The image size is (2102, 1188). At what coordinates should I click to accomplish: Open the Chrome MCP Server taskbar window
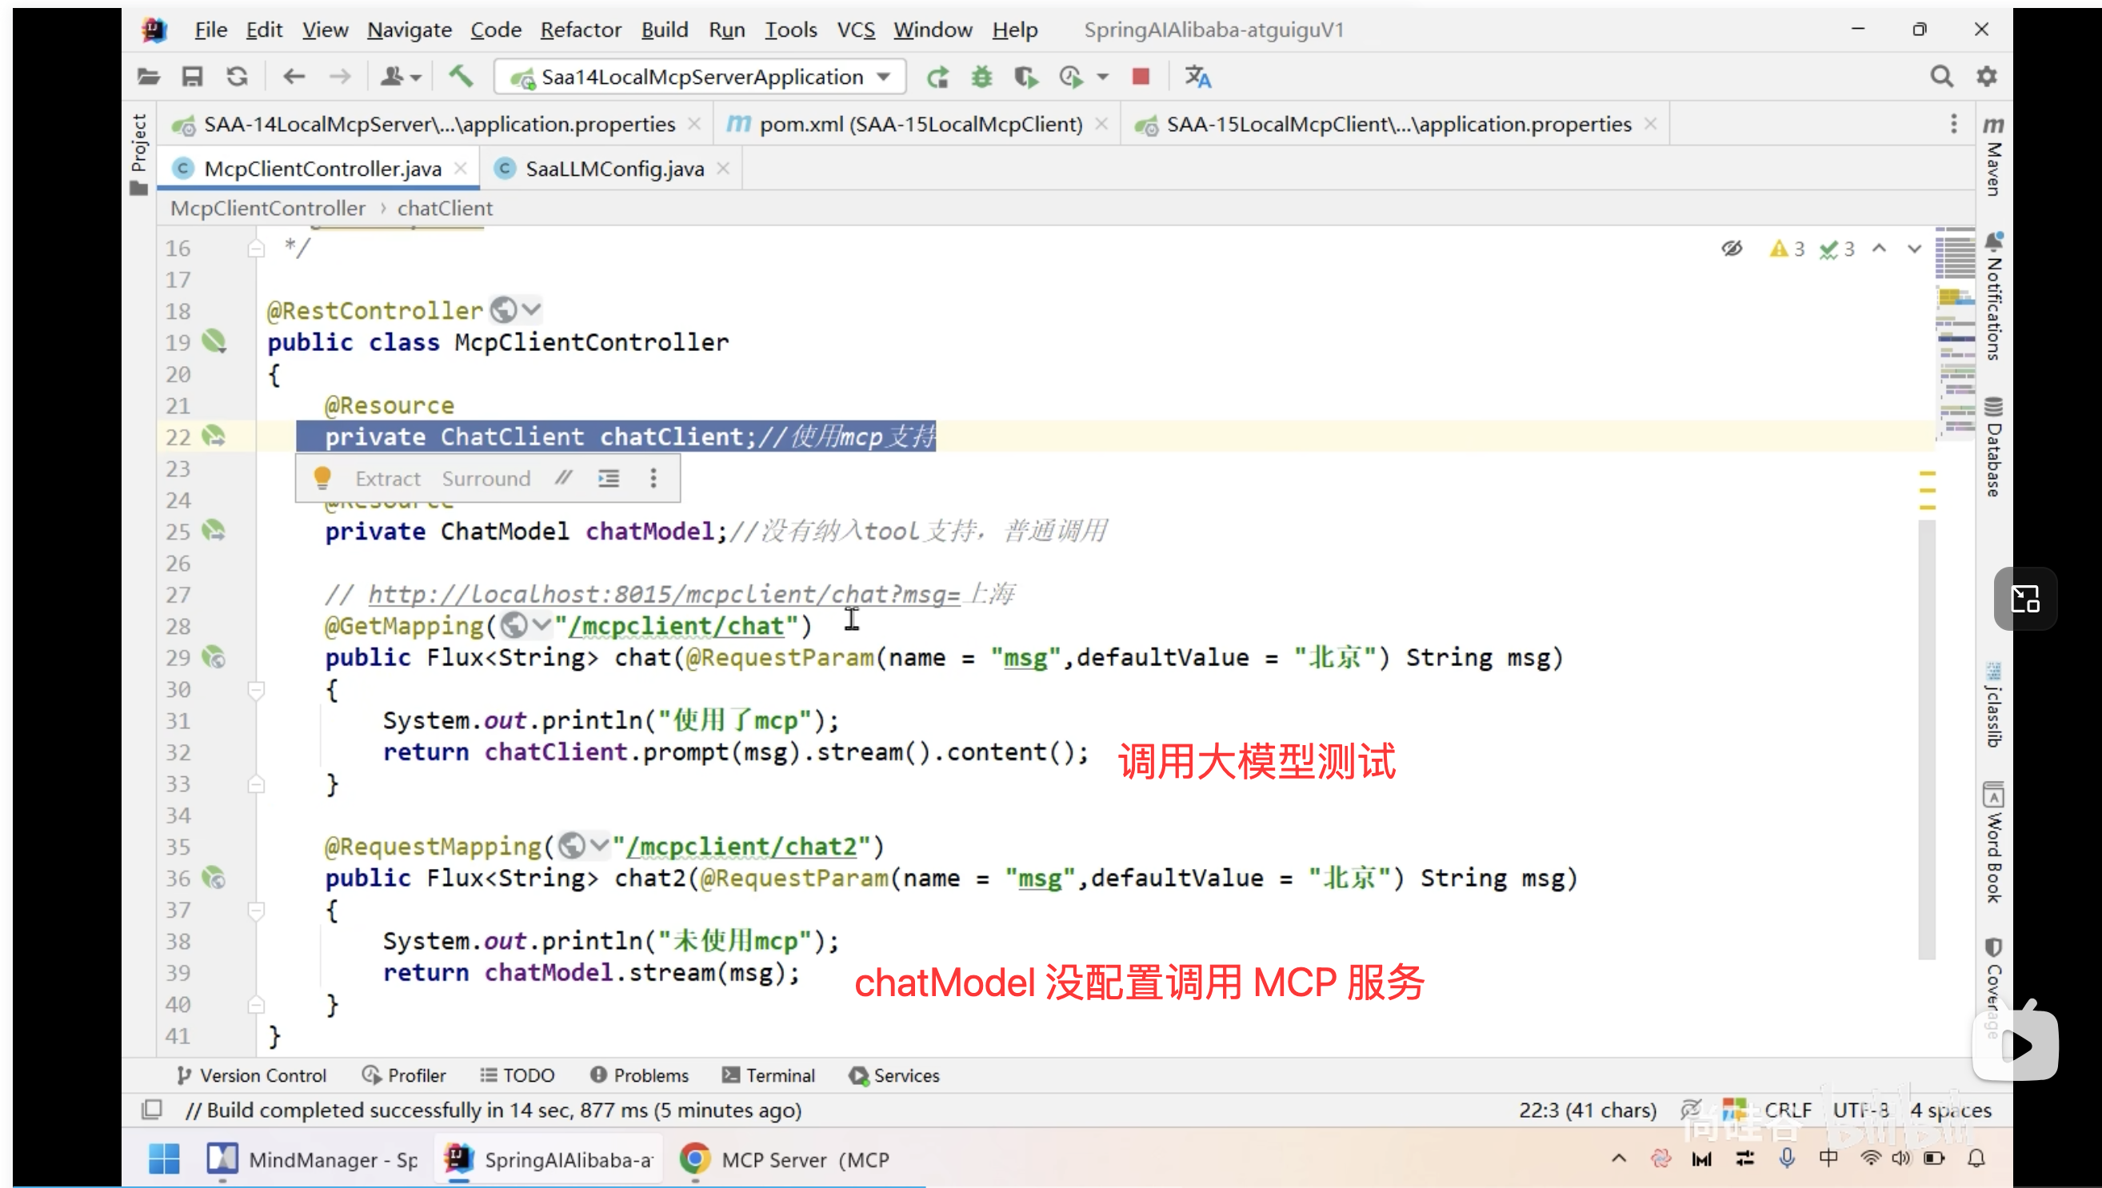click(784, 1159)
